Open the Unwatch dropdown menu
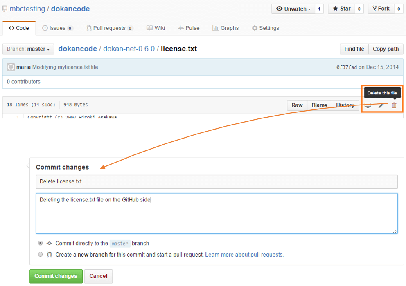Image resolution: width=406 pixels, height=286 pixels. pos(293,9)
